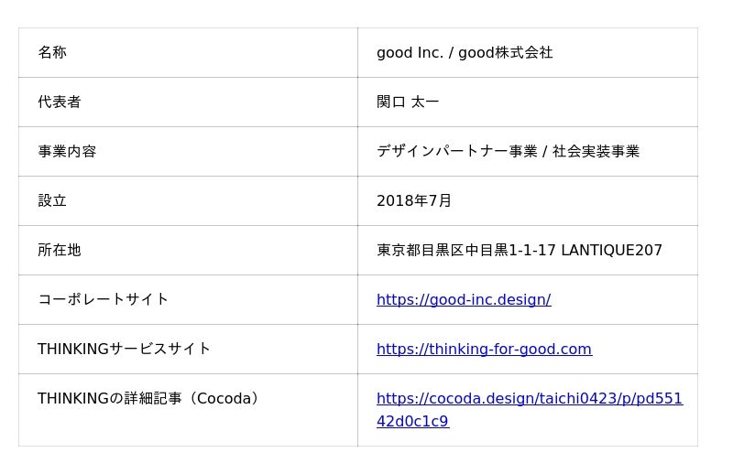The width and height of the screenshot is (733, 474).
Task: Select the 事業内容 label cell
Action: 67,152
